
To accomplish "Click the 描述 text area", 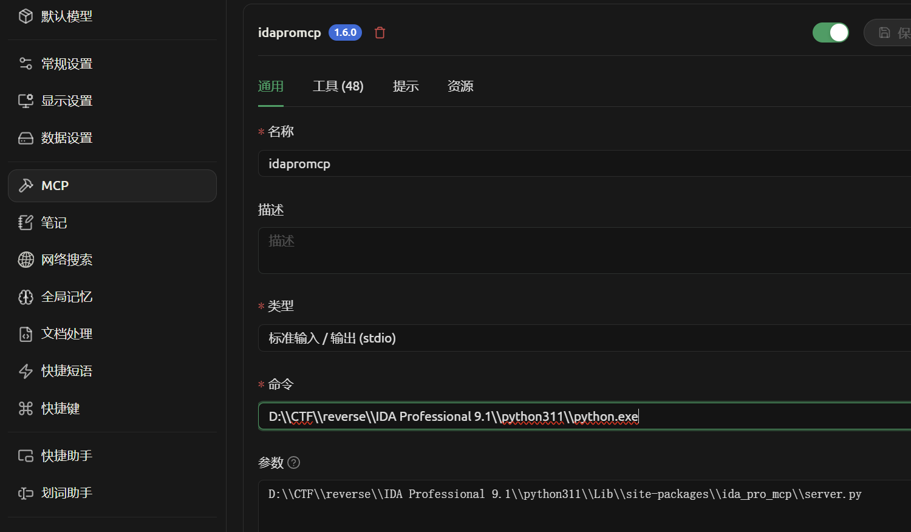I will point(584,250).
